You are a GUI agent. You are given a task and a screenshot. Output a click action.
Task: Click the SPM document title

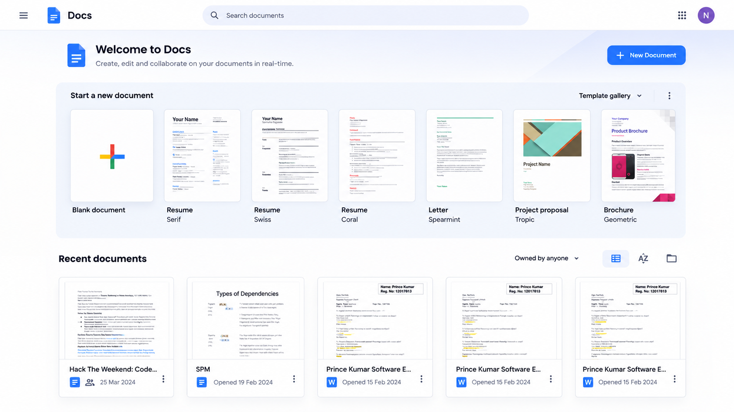pos(203,369)
